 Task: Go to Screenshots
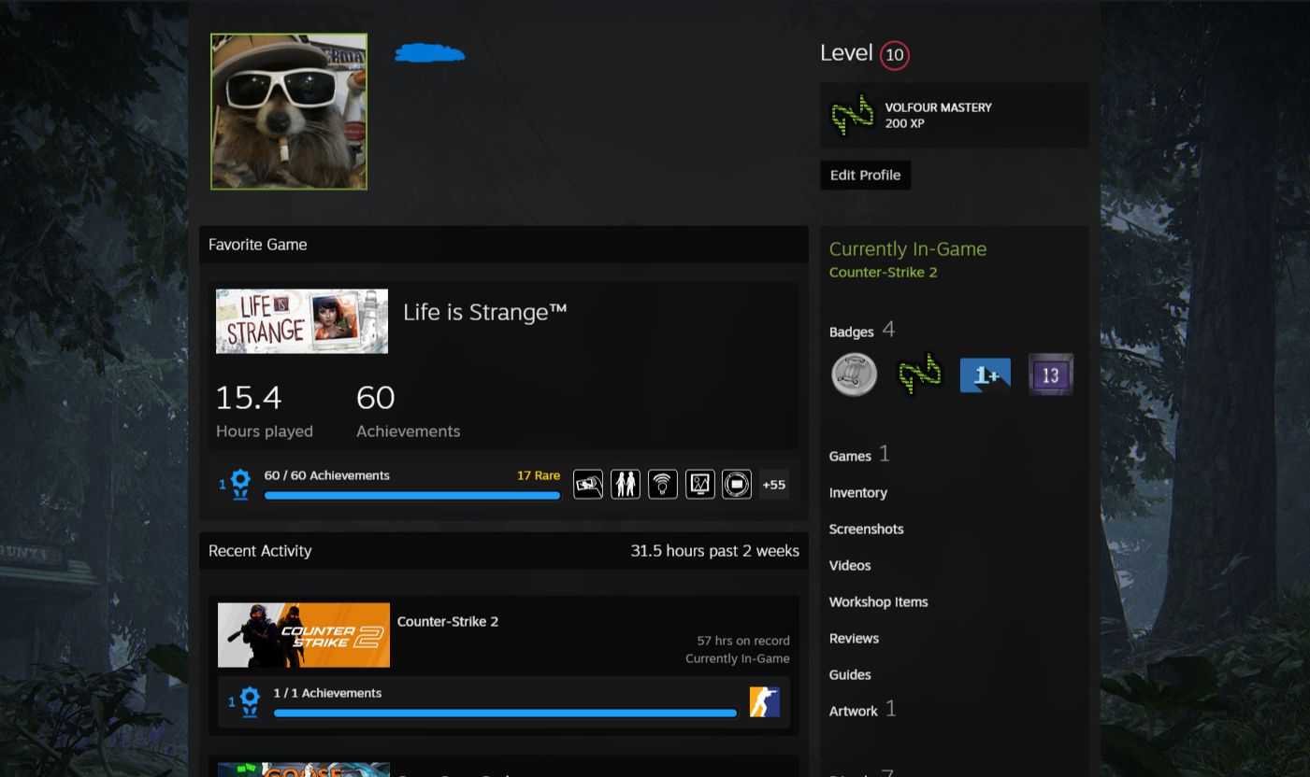tap(867, 529)
